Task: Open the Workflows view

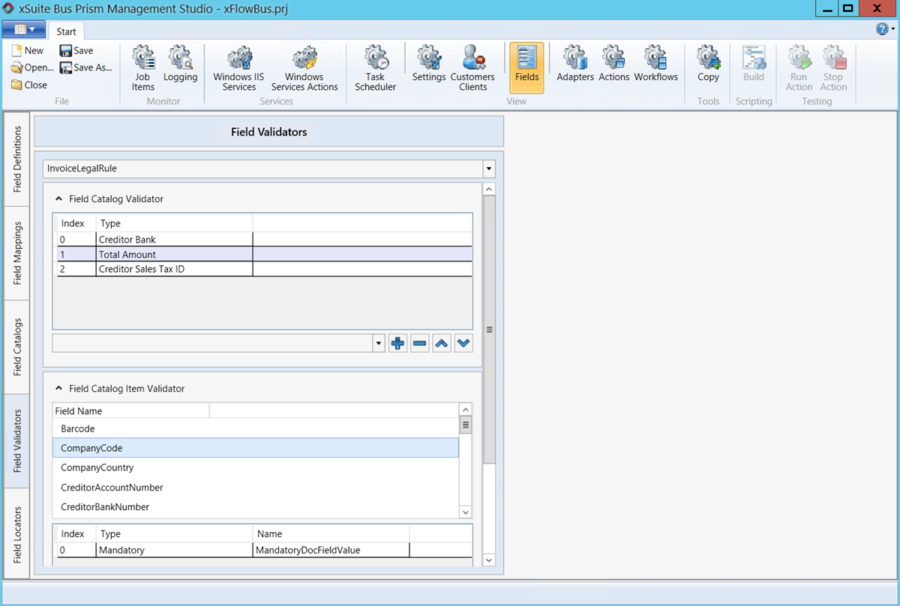Action: (655, 65)
